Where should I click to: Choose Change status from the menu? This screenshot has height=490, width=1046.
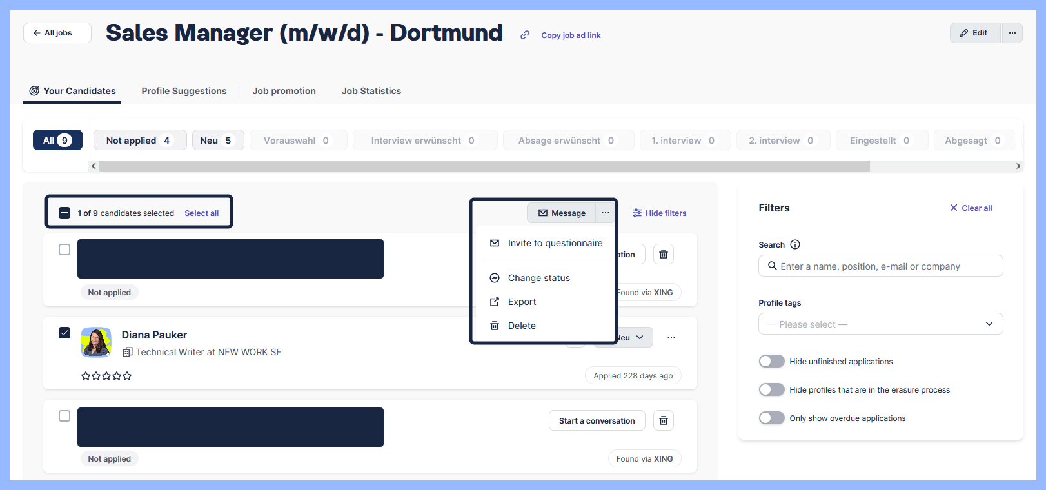point(538,278)
